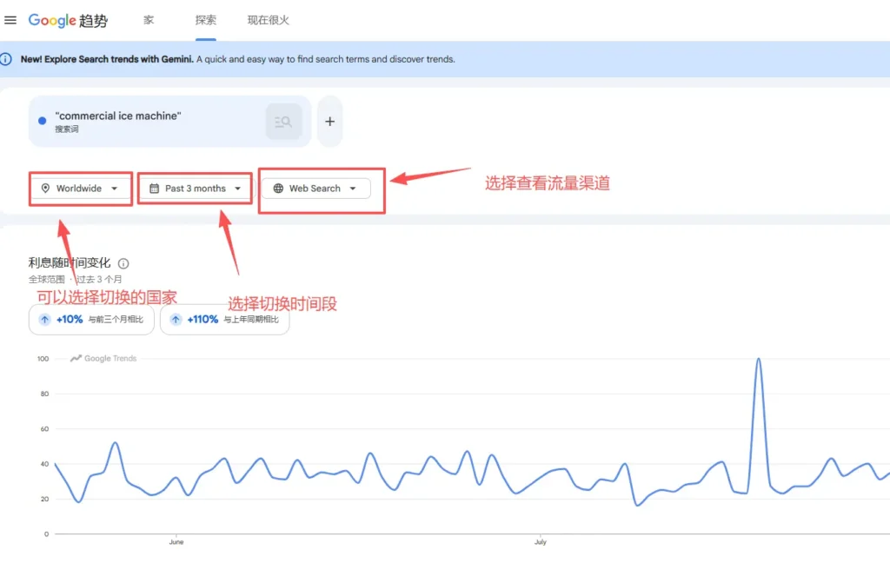This screenshot has height=563, width=890.
Task: Edit the "commercial ice machine" search term
Action: 118,116
